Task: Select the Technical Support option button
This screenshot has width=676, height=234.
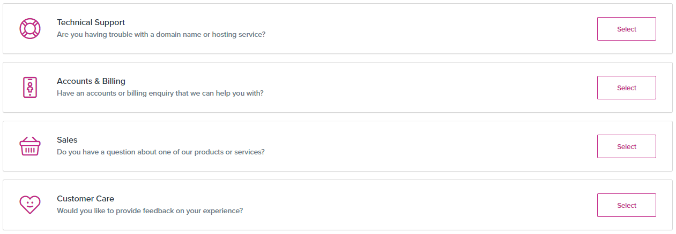Action: (626, 29)
